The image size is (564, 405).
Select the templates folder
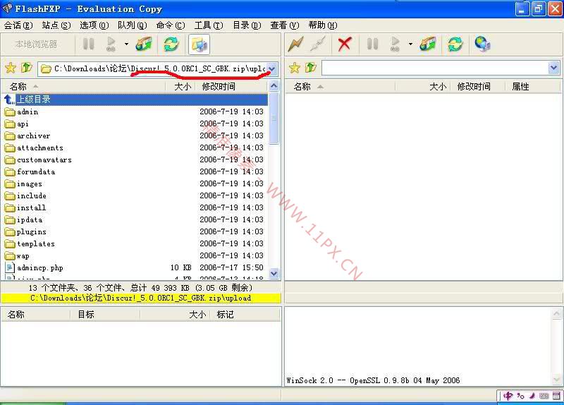click(x=35, y=244)
